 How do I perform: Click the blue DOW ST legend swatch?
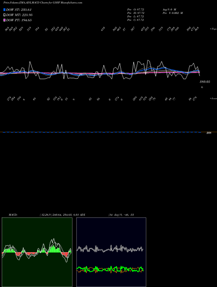[4, 10]
